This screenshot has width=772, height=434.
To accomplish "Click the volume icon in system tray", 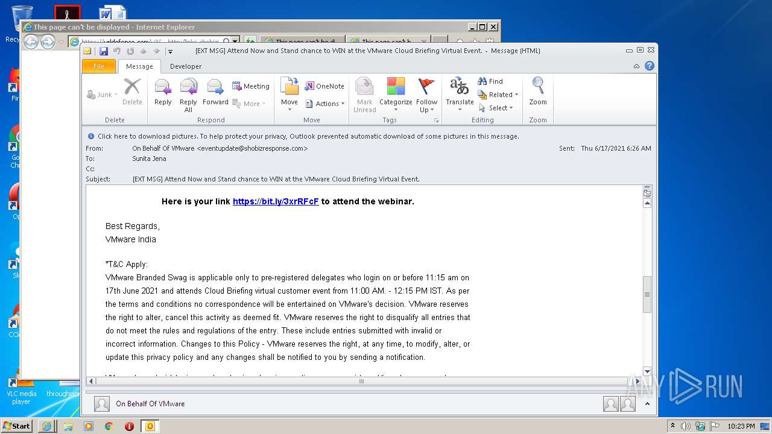I will click(685, 426).
